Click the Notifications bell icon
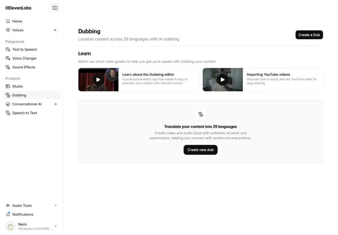Viewport: 338px width, 235px height. pyautogui.click(x=8, y=214)
